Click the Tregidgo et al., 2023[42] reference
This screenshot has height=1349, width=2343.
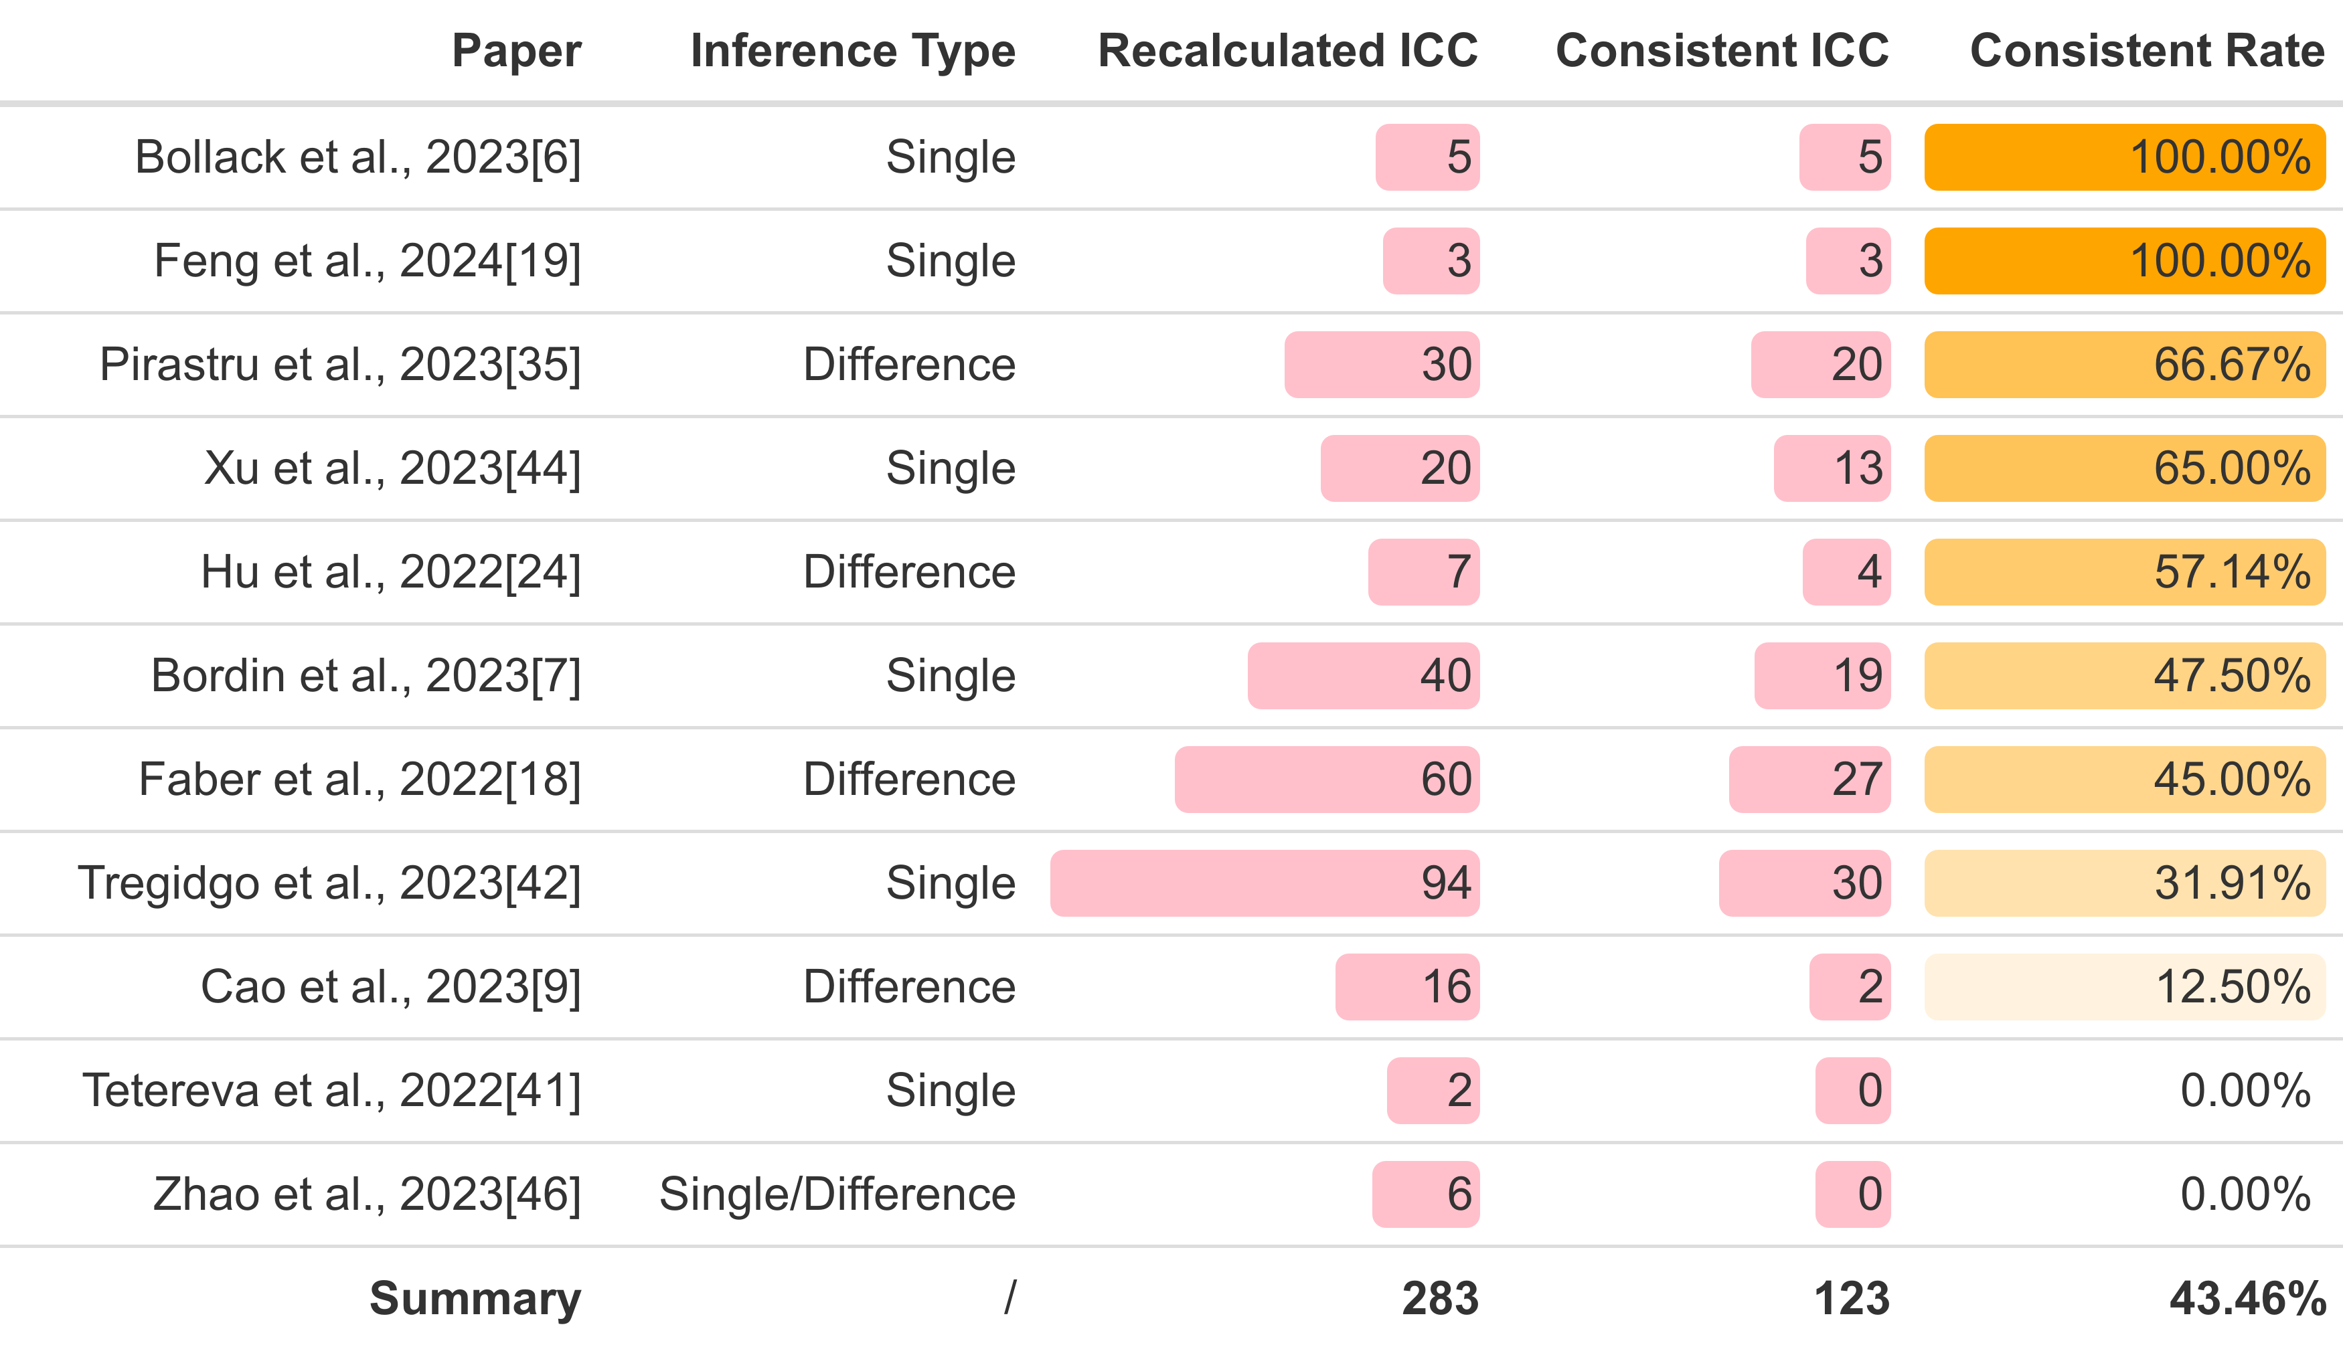coord(329,883)
